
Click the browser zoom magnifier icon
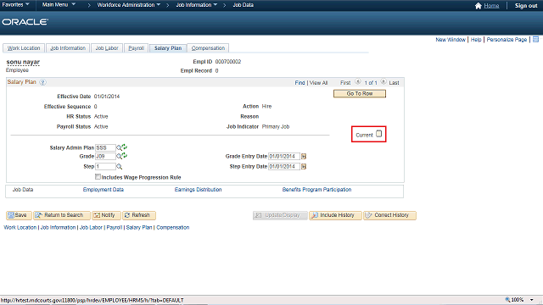(x=507, y=300)
